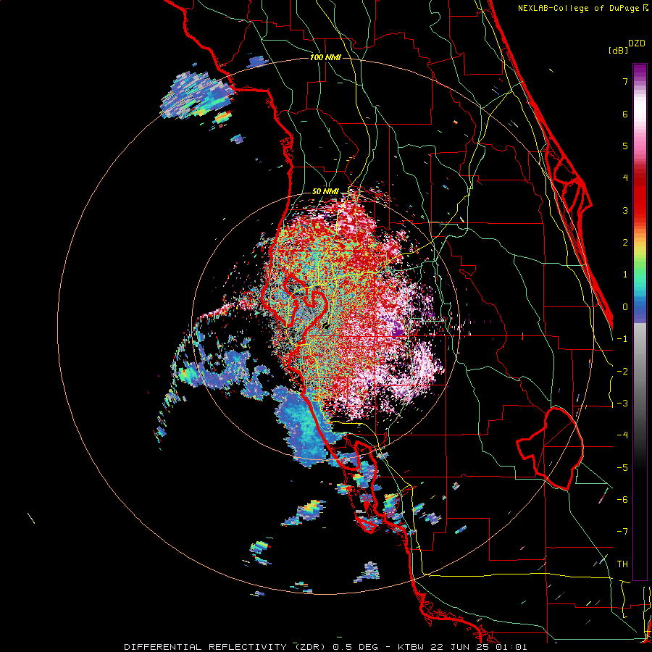652x652 pixels.
Task: Click the -5 value on the dB scale
Action: pos(622,467)
